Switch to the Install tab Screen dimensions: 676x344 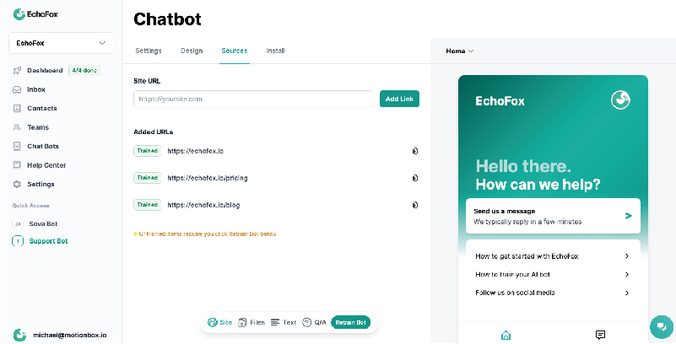click(275, 51)
